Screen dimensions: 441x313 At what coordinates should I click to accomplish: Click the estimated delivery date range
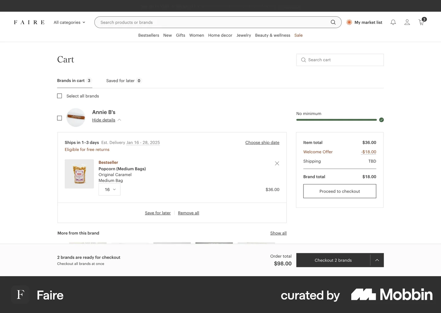point(143,143)
